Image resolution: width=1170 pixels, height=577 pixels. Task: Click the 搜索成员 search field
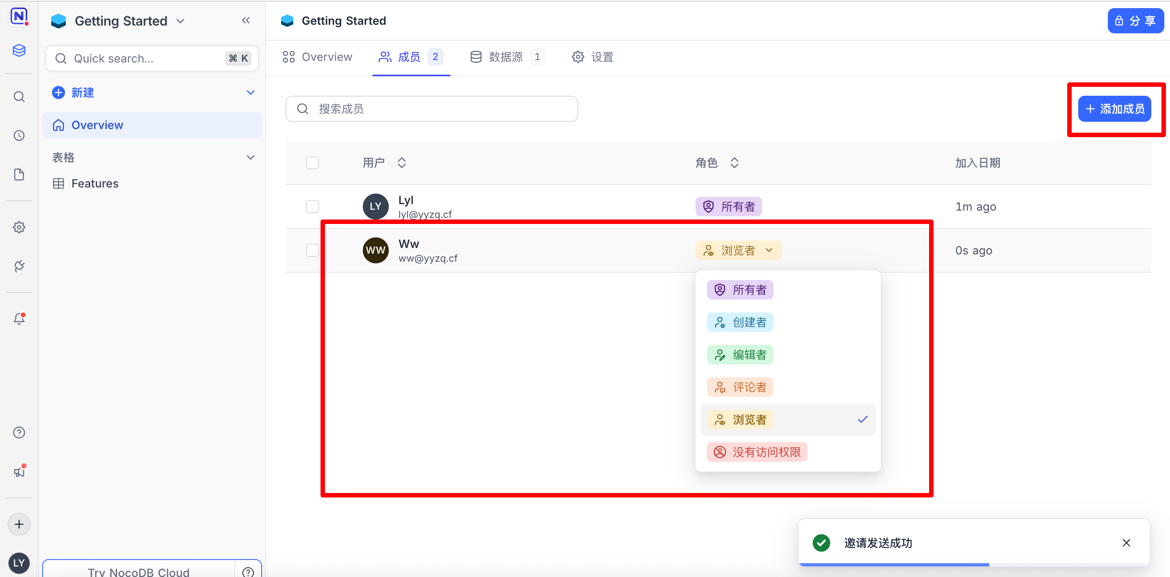point(431,109)
